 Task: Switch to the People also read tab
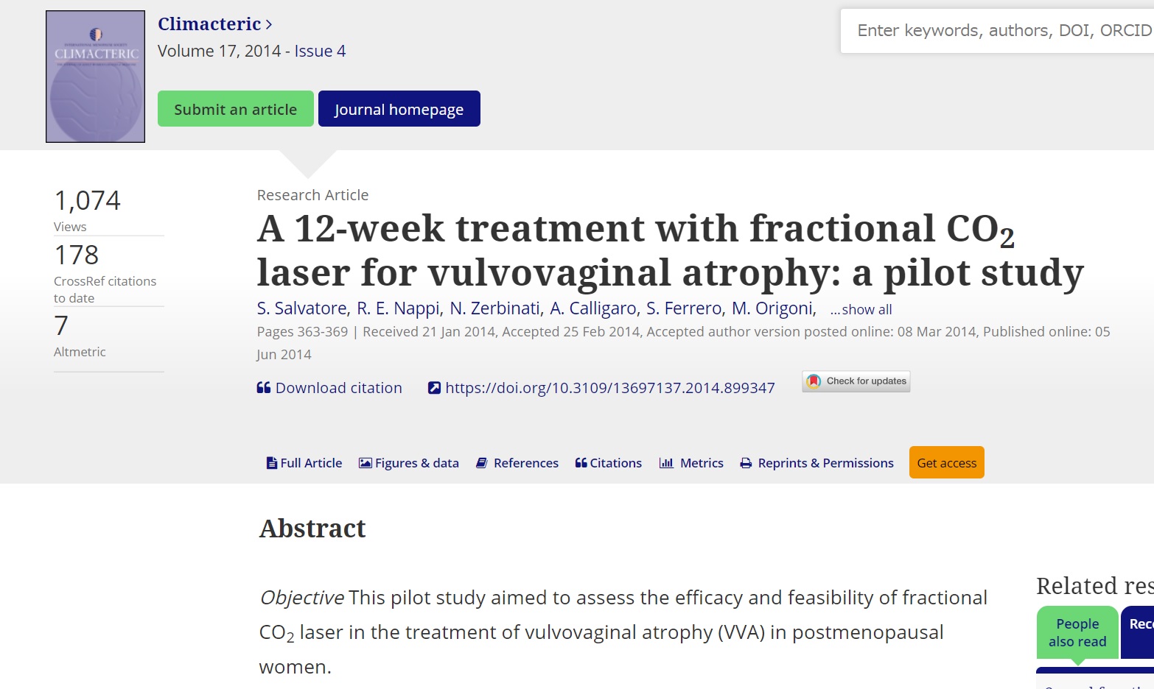1077,632
